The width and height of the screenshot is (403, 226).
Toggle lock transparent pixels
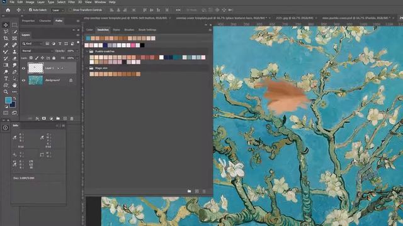pyautogui.click(x=31, y=58)
